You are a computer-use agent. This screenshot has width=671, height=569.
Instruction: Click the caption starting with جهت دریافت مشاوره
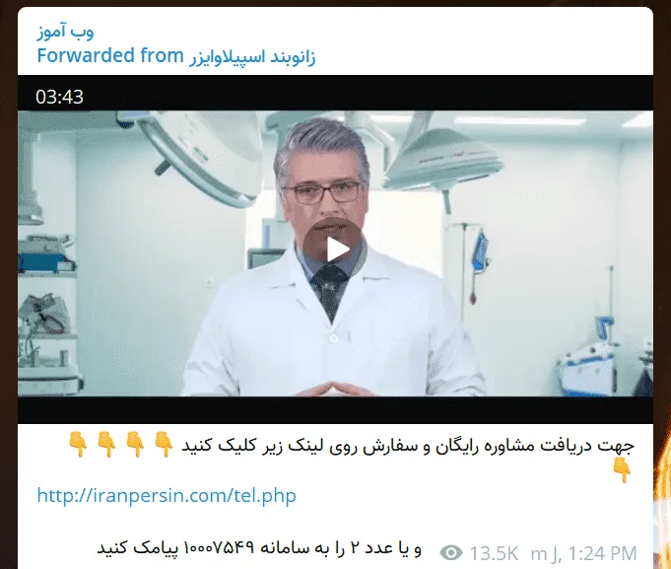[407, 446]
